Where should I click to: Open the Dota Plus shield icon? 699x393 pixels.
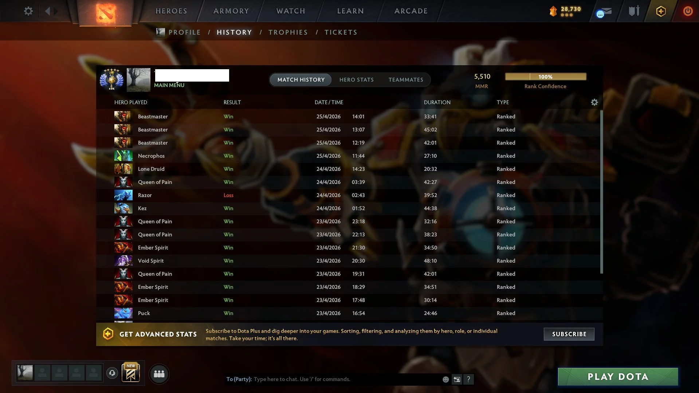(661, 11)
